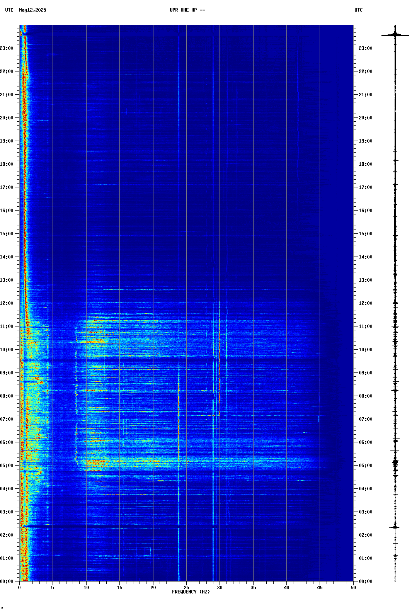Click the 09:00 label on left axis
The height and width of the screenshot is (612, 412).
pos(7,373)
